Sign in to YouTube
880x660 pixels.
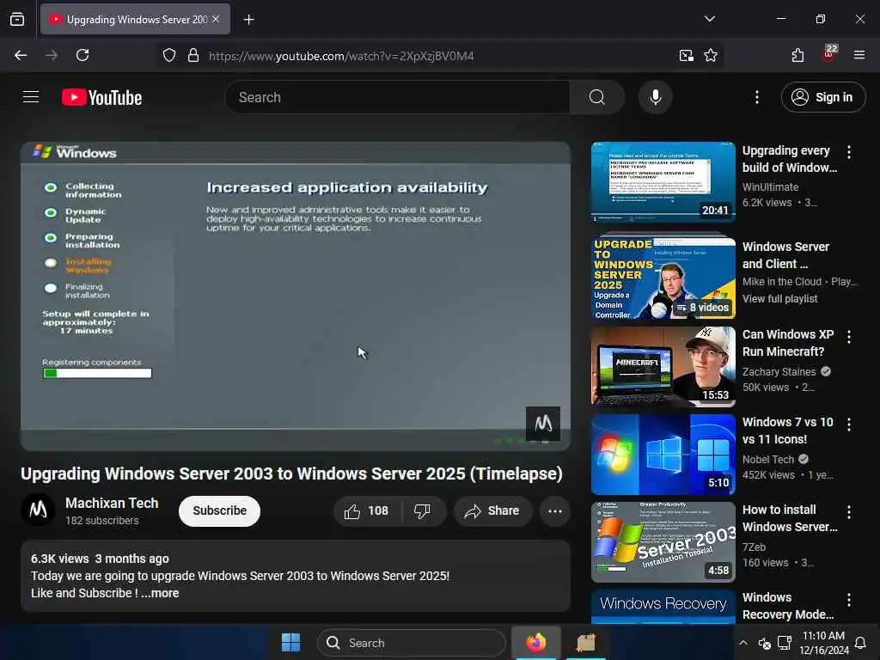[x=822, y=97]
